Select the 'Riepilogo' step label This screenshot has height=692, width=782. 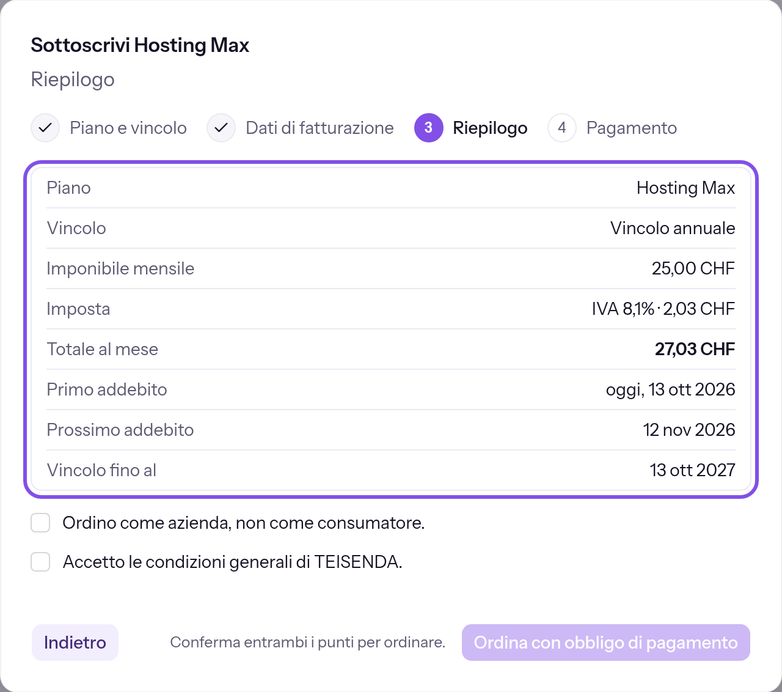pos(490,128)
